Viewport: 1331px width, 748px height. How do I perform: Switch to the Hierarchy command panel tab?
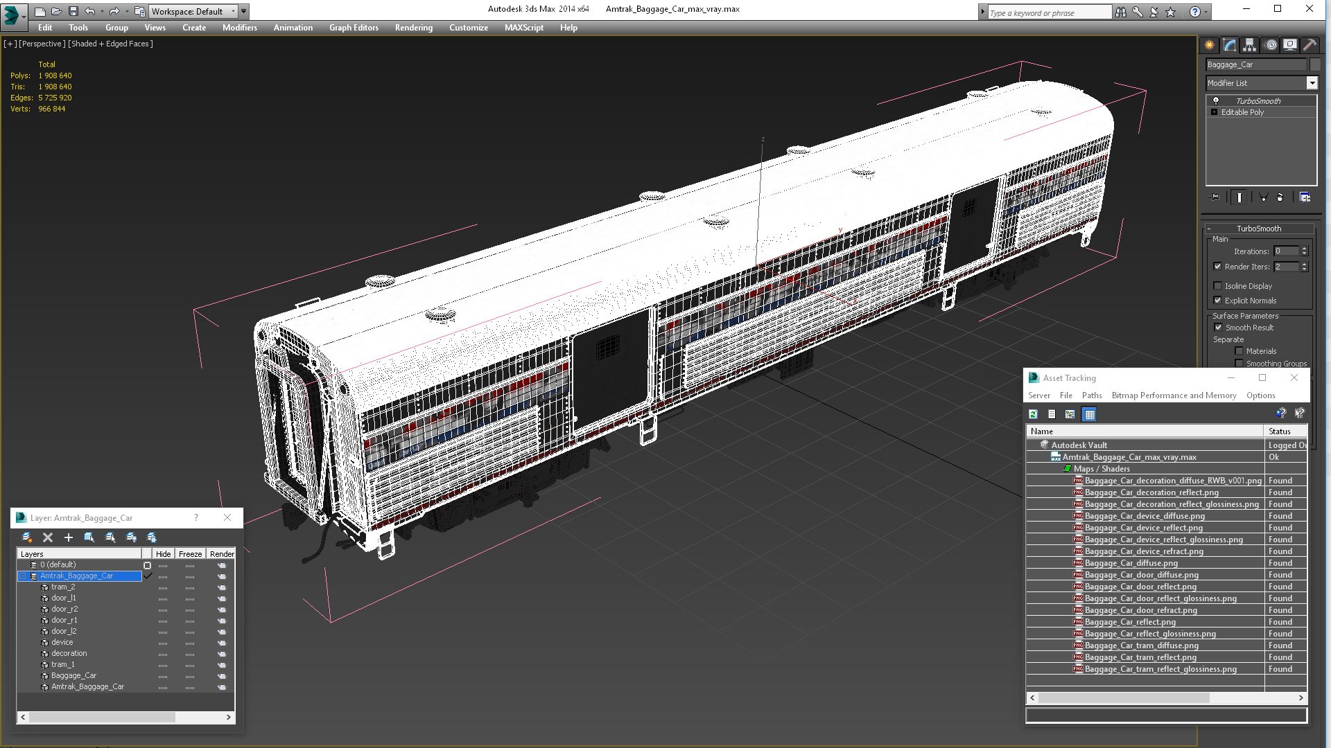pyautogui.click(x=1249, y=45)
